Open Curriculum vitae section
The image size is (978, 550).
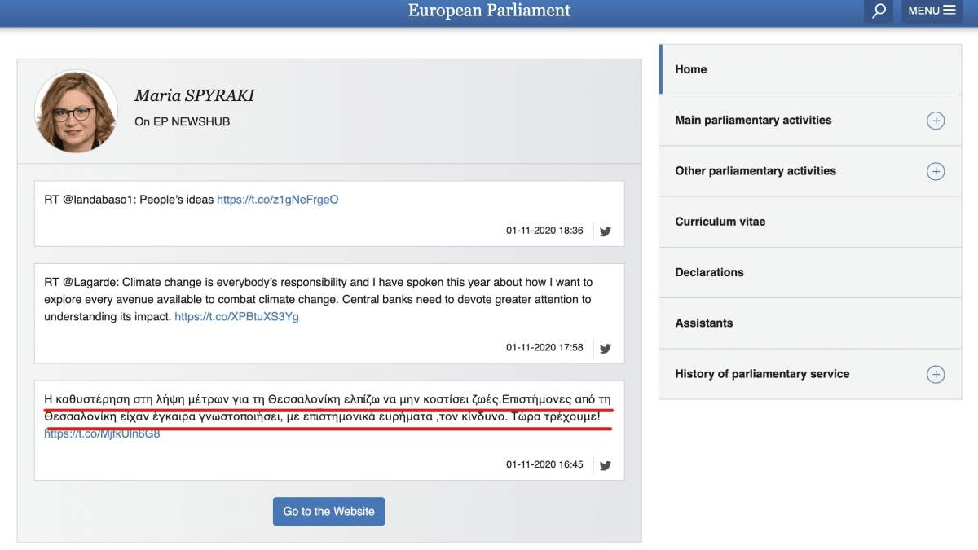click(720, 222)
